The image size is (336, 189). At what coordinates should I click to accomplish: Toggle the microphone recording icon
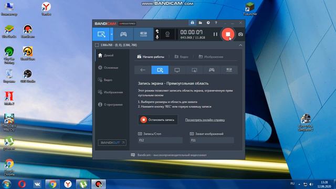click(157, 37)
